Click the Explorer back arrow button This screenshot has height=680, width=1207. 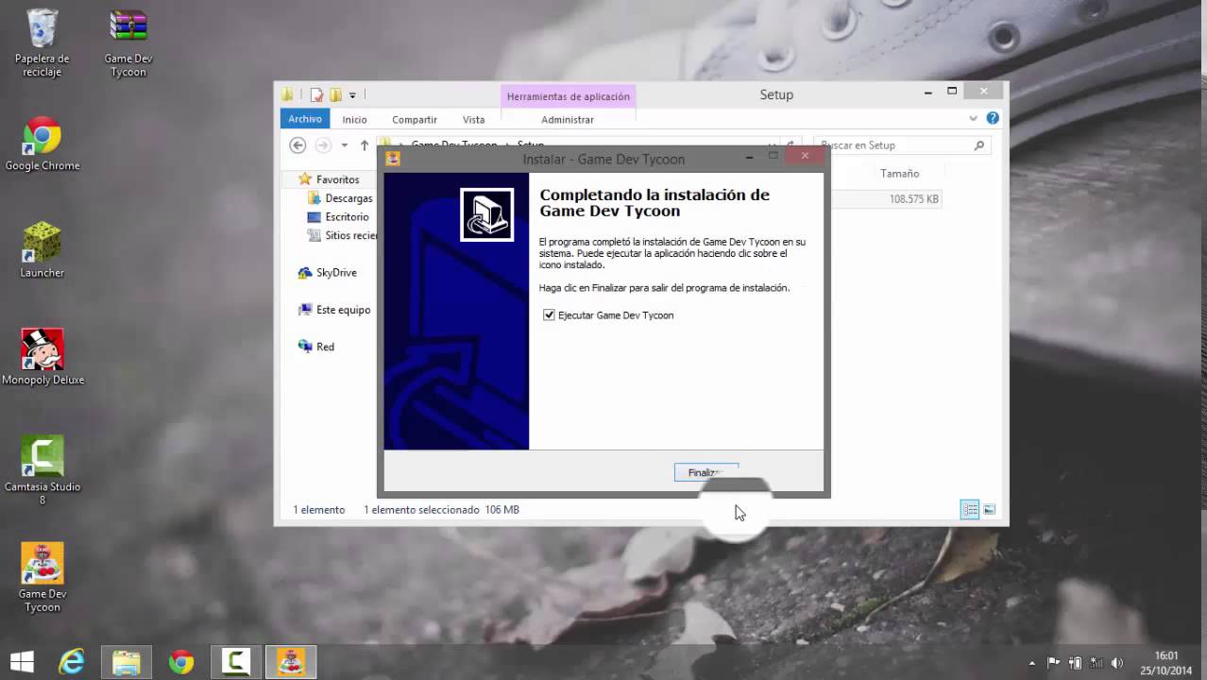coord(297,145)
